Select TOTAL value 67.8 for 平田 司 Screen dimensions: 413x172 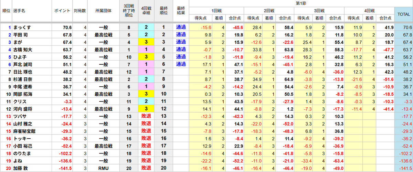point(407,35)
